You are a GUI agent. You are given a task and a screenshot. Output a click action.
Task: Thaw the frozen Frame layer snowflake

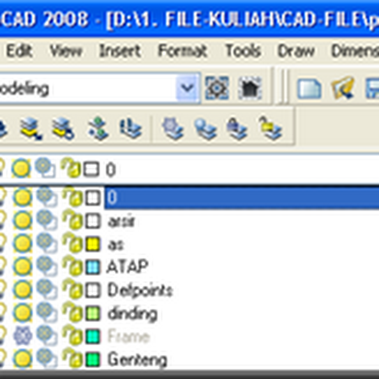(x=21, y=336)
